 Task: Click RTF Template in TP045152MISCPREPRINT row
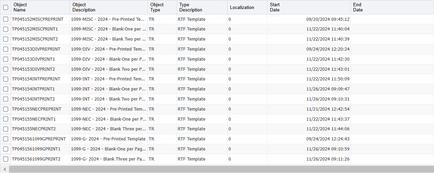click(192, 19)
